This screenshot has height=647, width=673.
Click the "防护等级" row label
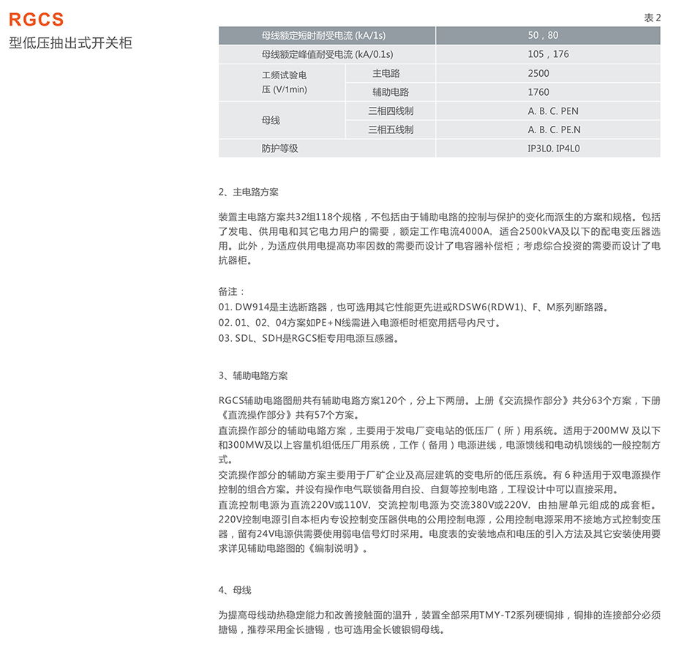click(280, 149)
